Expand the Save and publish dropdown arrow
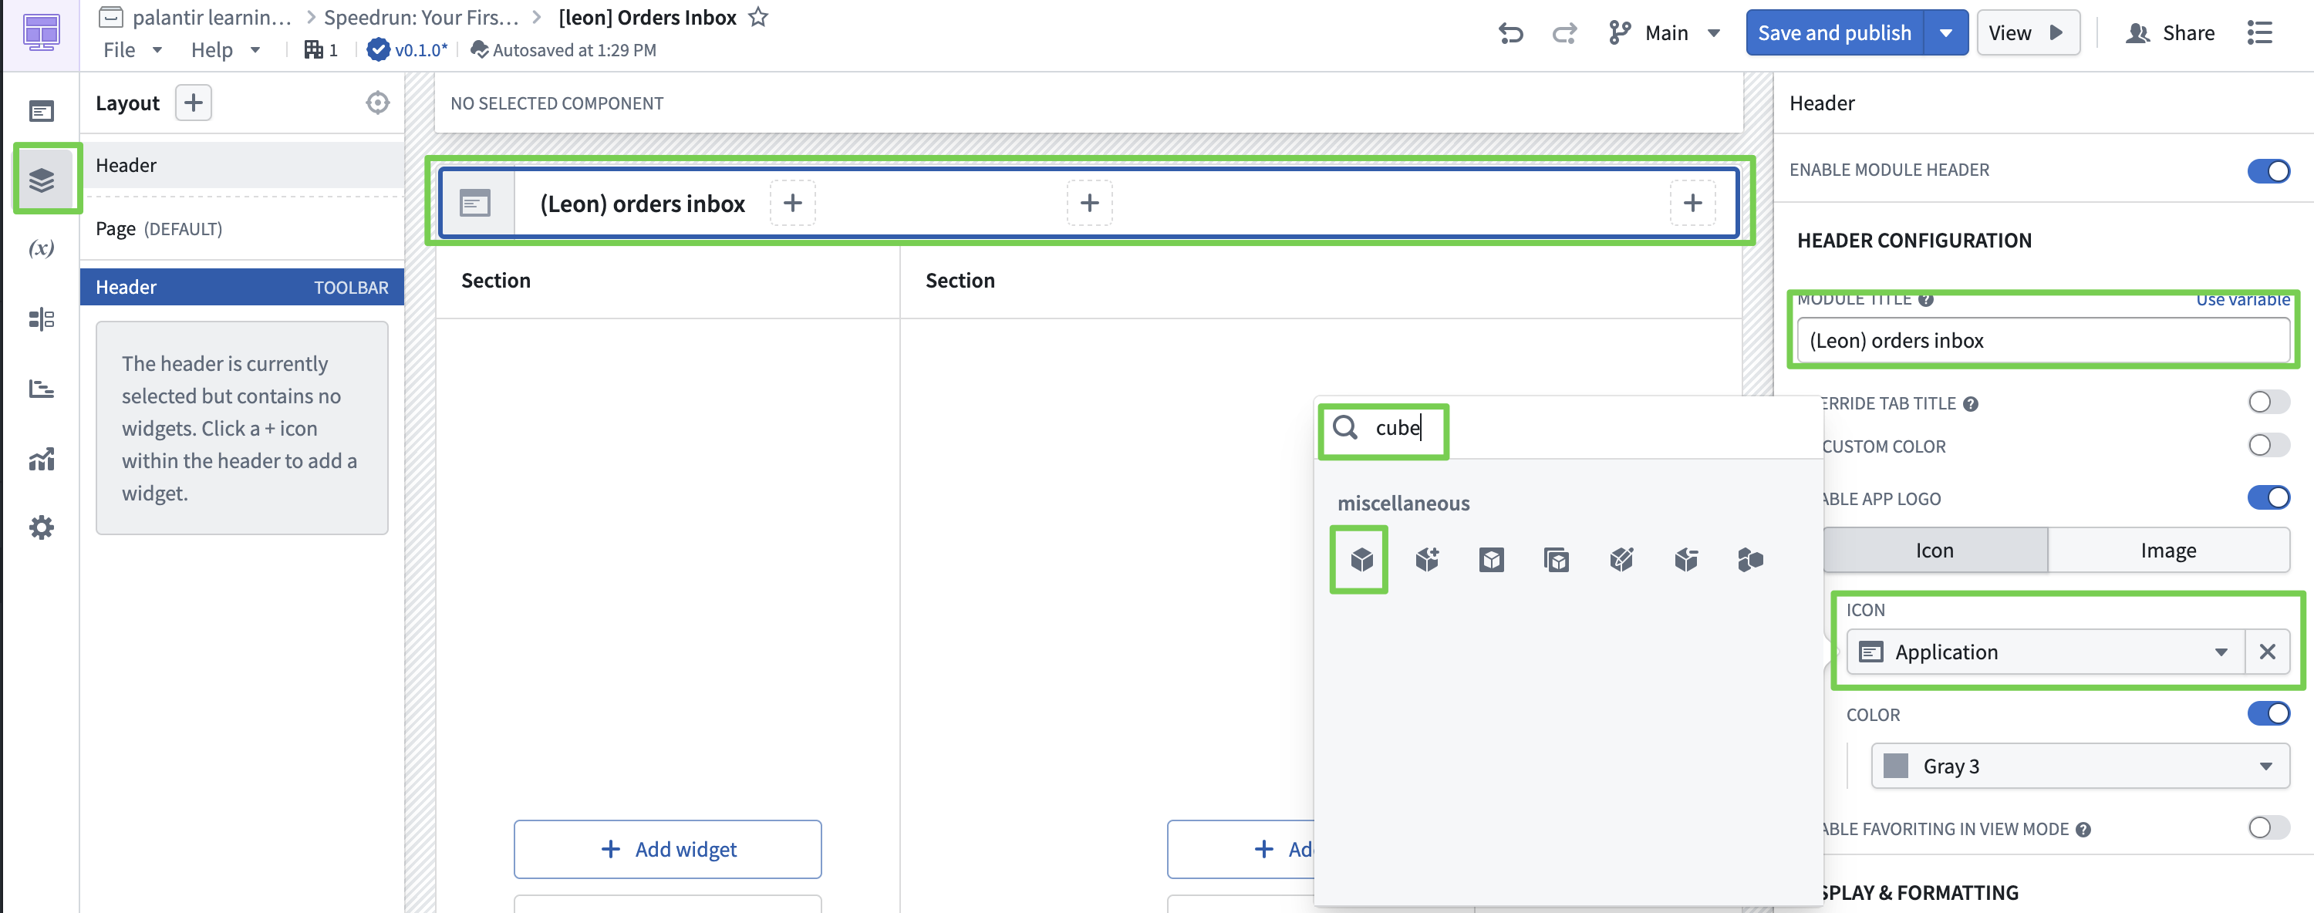Viewport: 2314px width, 913px height. pos(1946,33)
